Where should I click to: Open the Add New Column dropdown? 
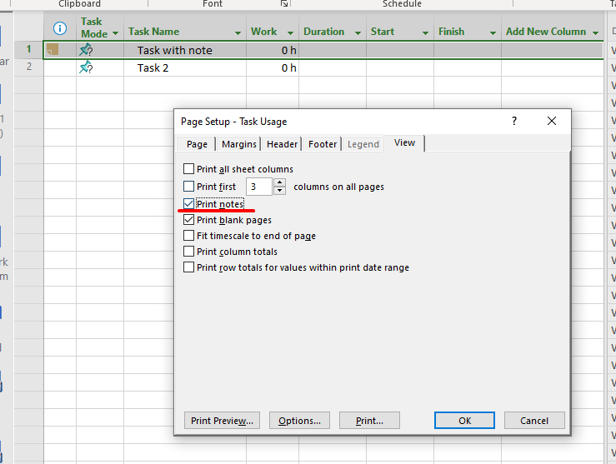(x=595, y=32)
